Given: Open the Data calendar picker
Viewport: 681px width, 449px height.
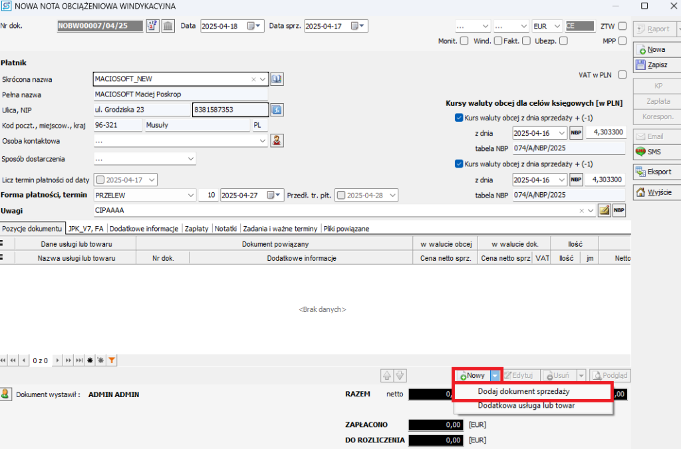Looking at the screenshot, I should tap(255, 26).
